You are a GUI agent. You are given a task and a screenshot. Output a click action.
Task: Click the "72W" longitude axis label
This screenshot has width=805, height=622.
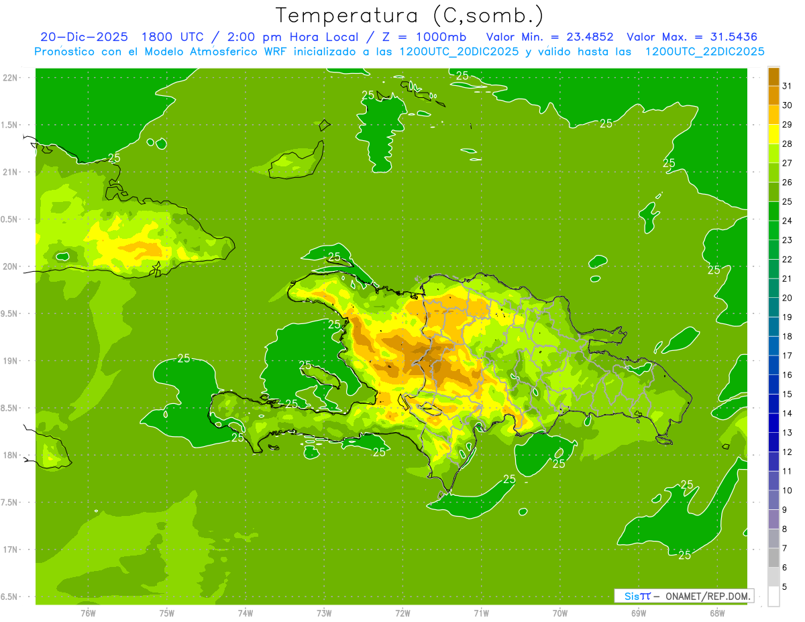(402, 613)
